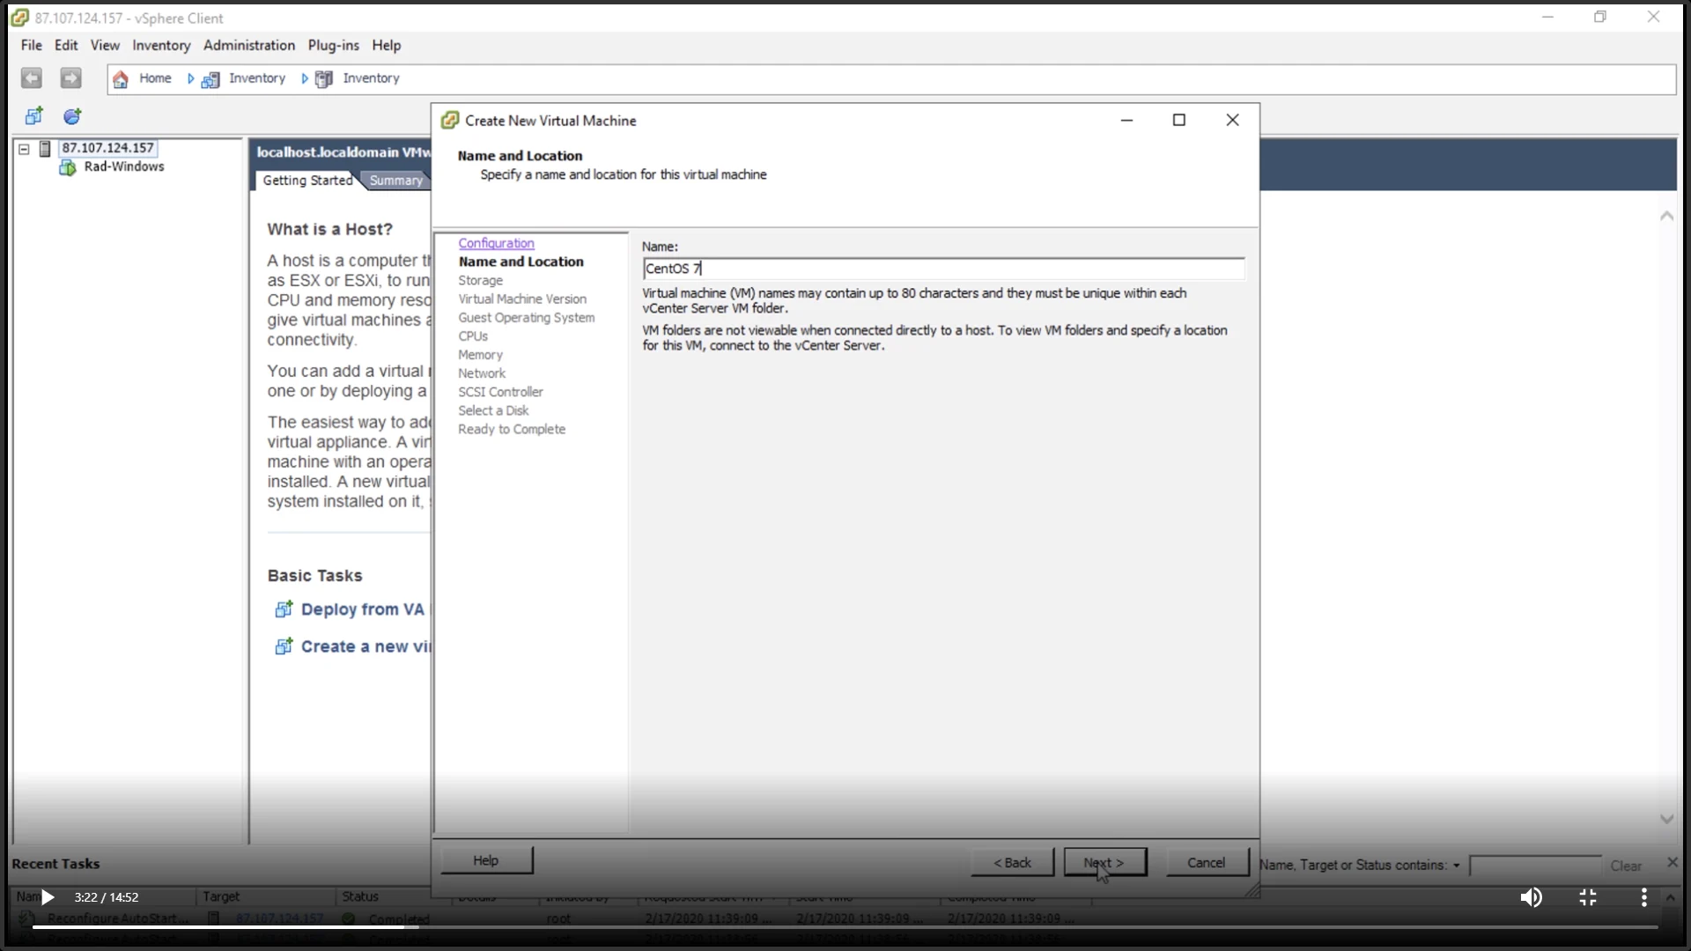Click the Deploy from VA link
This screenshot has height=951, width=1691.
pyautogui.click(x=363, y=609)
